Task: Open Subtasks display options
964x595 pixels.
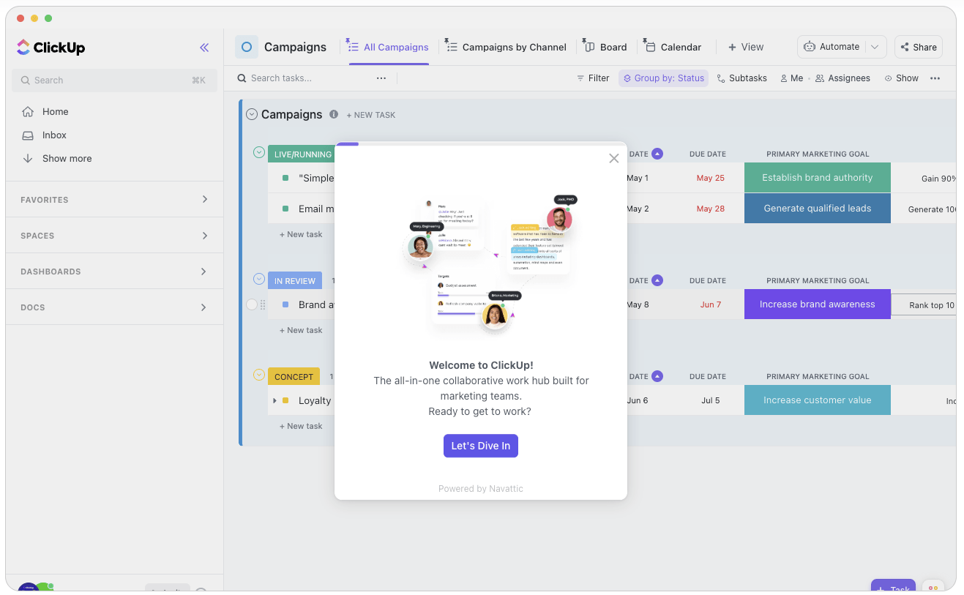Action: coord(741,78)
